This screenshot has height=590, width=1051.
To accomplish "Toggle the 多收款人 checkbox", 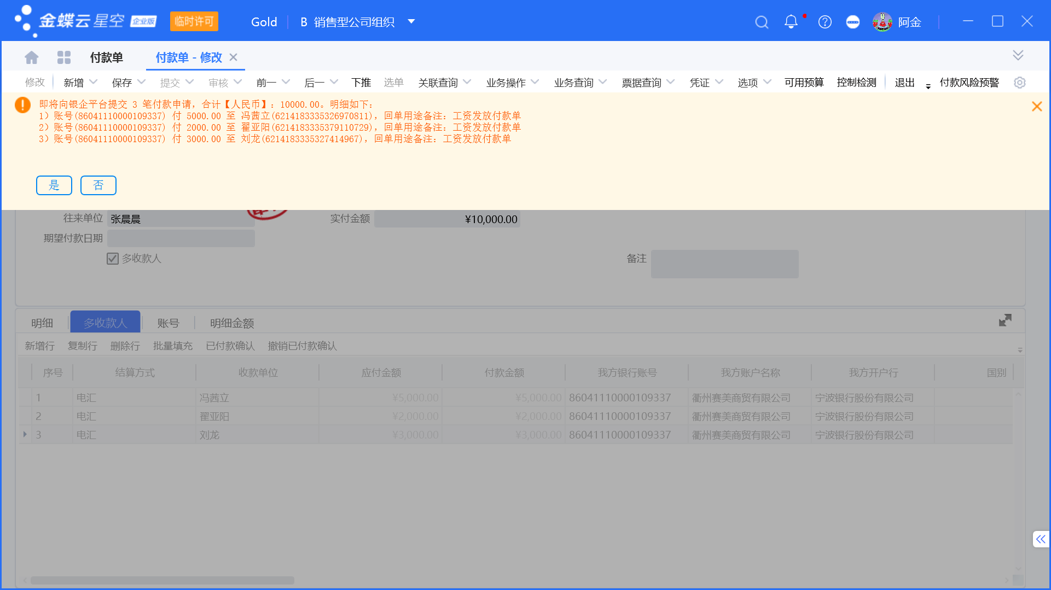I will (113, 259).
